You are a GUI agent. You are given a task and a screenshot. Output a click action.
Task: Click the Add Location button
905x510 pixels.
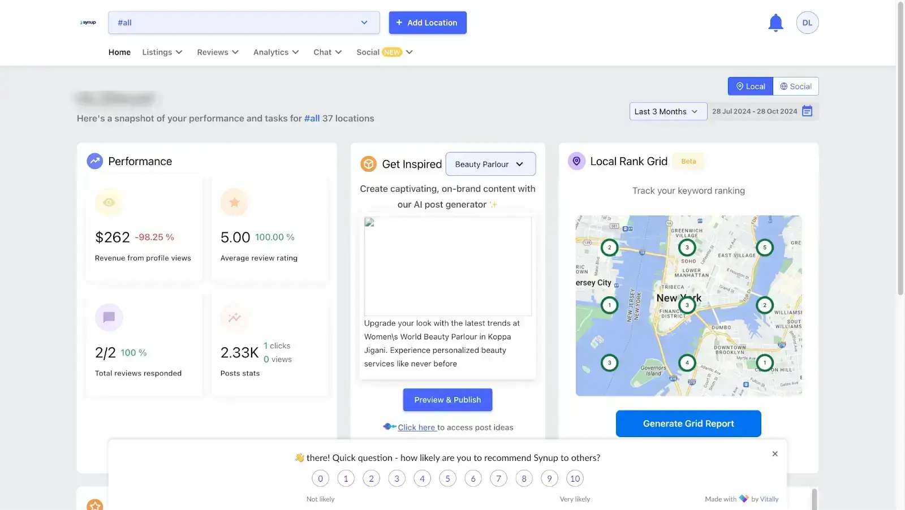click(428, 23)
